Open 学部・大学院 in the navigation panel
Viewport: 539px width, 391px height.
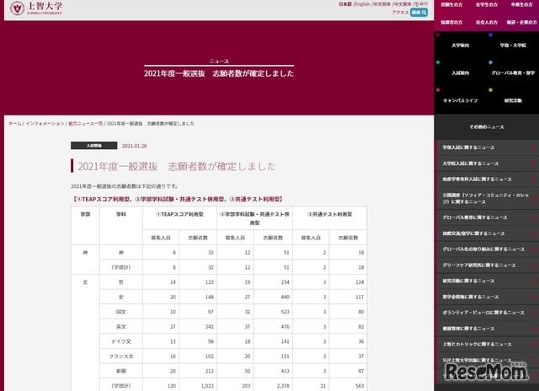[x=513, y=46]
